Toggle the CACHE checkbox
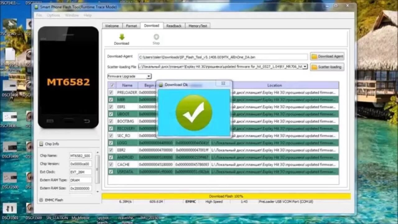The height and width of the screenshot is (224, 398). pos(111,164)
